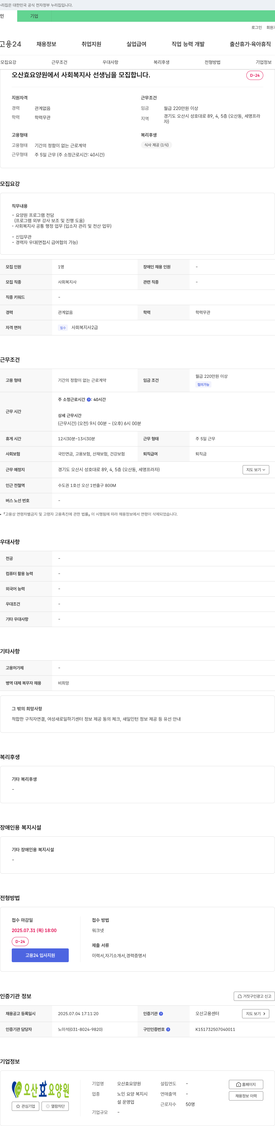Viewport: 275px width, 1126px height.
Task: Click the 협의가능 tag under 임금 조건
Action: [x=203, y=385]
